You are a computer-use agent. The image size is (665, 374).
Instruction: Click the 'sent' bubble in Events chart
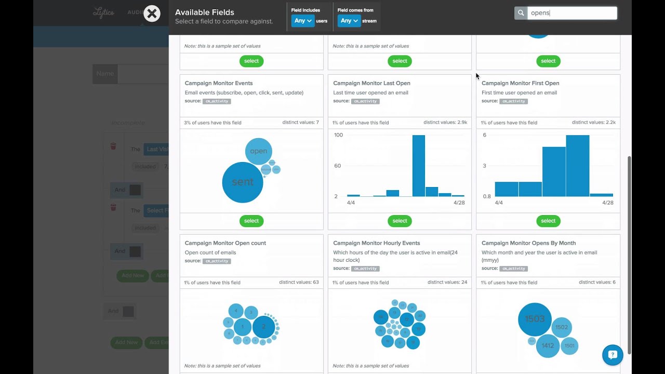[x=243, y=182]
